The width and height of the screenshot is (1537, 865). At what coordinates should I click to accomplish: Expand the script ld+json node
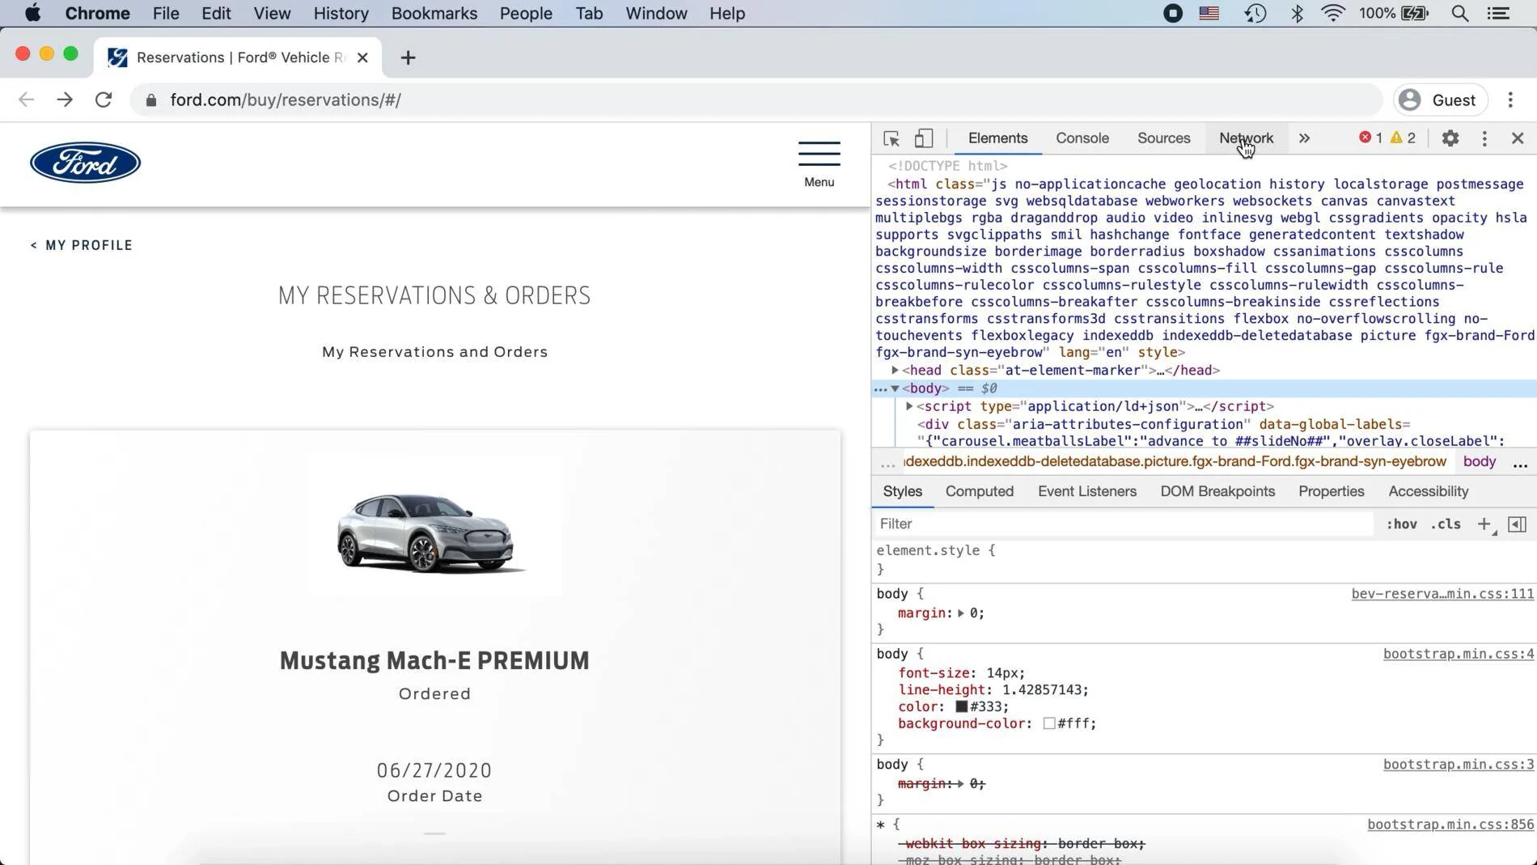pyautogui.click(x=909, y=406)
